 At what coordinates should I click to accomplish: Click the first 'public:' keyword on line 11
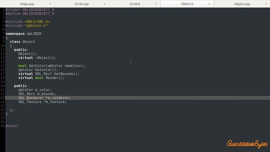click(22, 50)
